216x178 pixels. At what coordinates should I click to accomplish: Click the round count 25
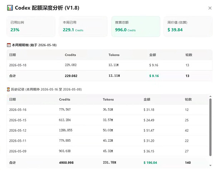[x=187, y=120]
